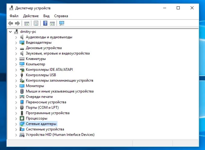Click the dmitry-pc computer icon
Image resolution: width=205 pixels, height=150 pixels.
(16, 32)
